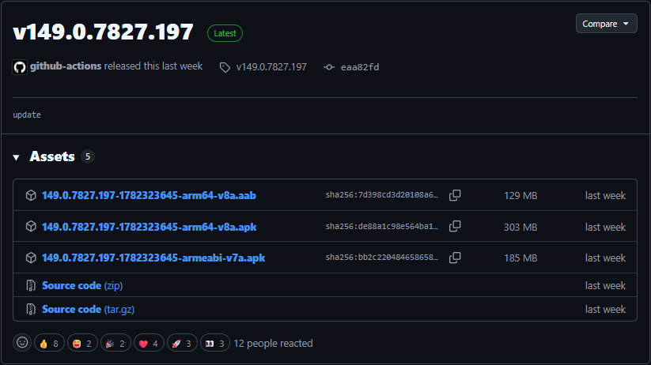Copy sha256 of arm64-v8a.aab

[455, 195]
